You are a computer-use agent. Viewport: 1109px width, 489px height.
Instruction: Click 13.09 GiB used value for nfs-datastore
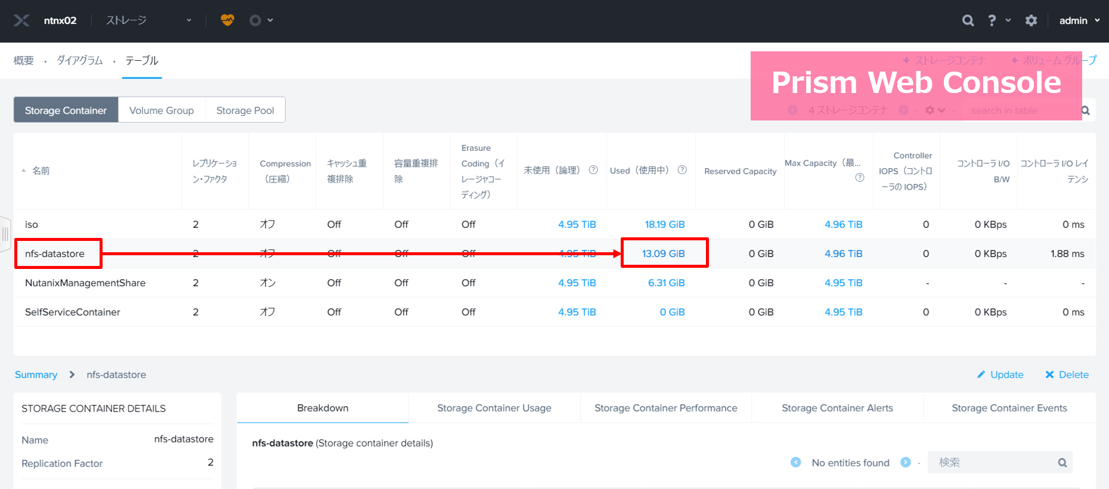tap(663, 253)
